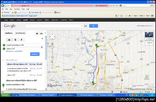Open the View menu
The height and width of the screenshot is (102, 156).
pos(11,9)
